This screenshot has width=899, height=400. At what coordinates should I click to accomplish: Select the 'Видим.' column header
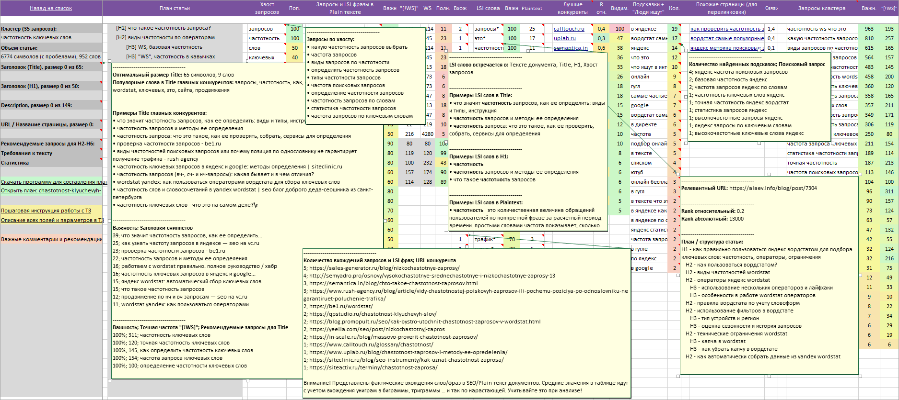[x=619, y=8]
